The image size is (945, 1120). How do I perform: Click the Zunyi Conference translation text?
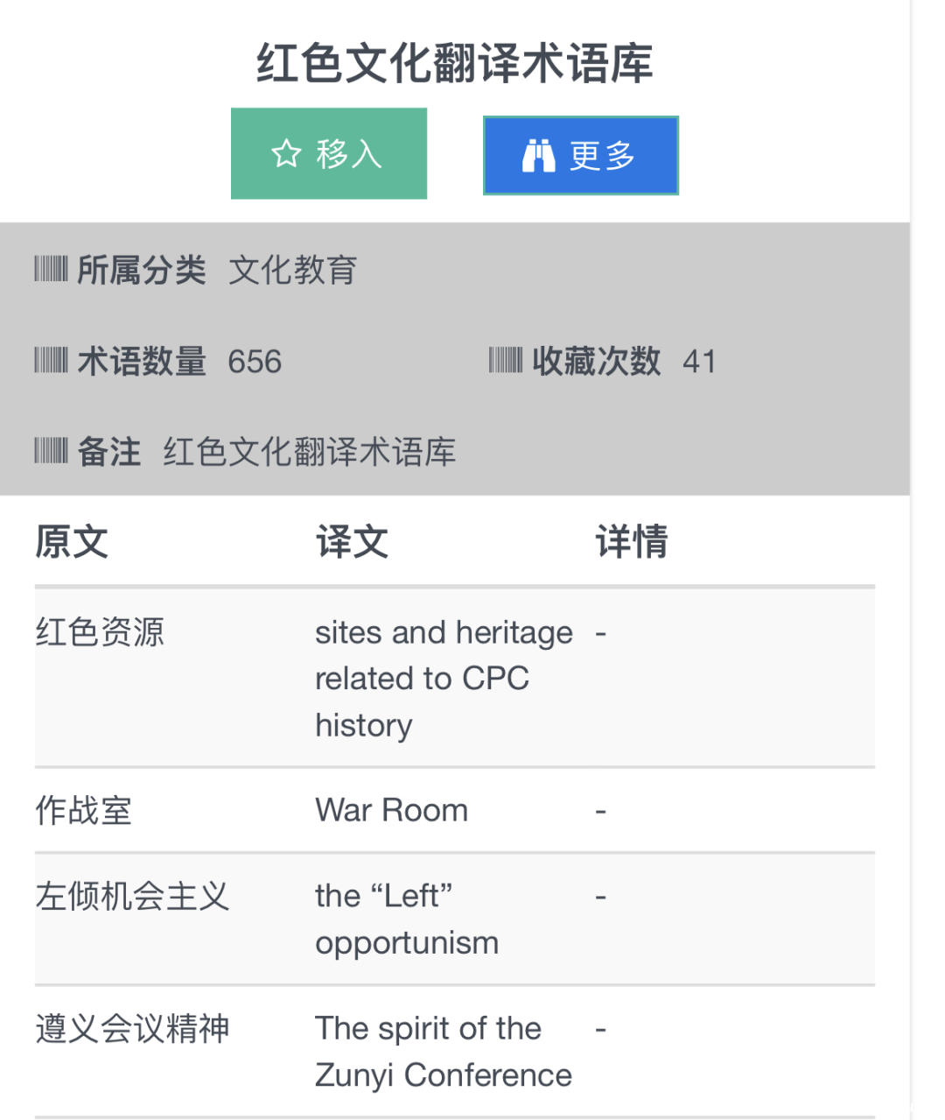(x=443, y=1052)
